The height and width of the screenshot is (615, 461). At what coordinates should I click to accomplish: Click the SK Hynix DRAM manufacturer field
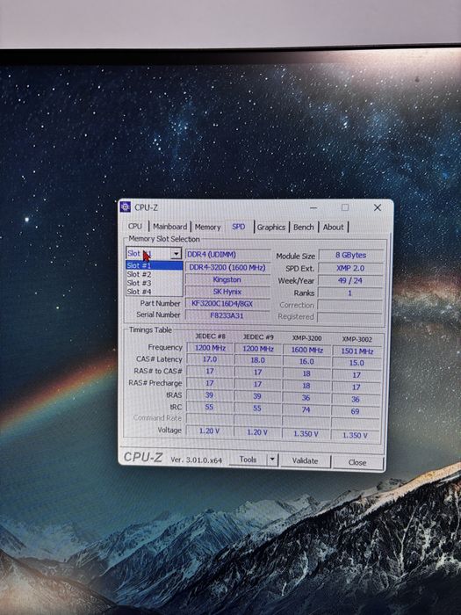coord(227,292)
